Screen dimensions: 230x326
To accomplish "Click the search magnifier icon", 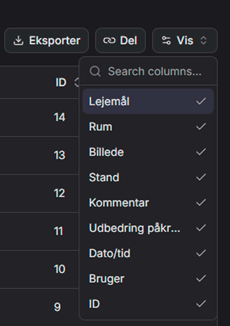I will [x=95, y=71].
